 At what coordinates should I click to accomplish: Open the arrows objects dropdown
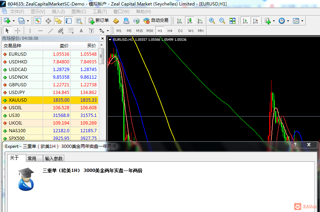pos(103,31)
